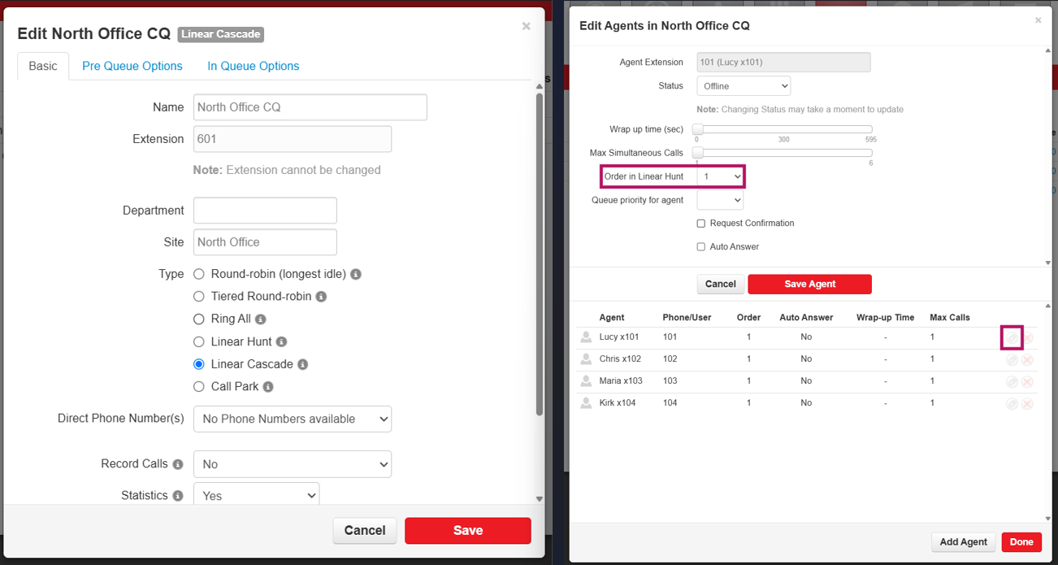Click the info icon next to Ring All

coord(261,319)
